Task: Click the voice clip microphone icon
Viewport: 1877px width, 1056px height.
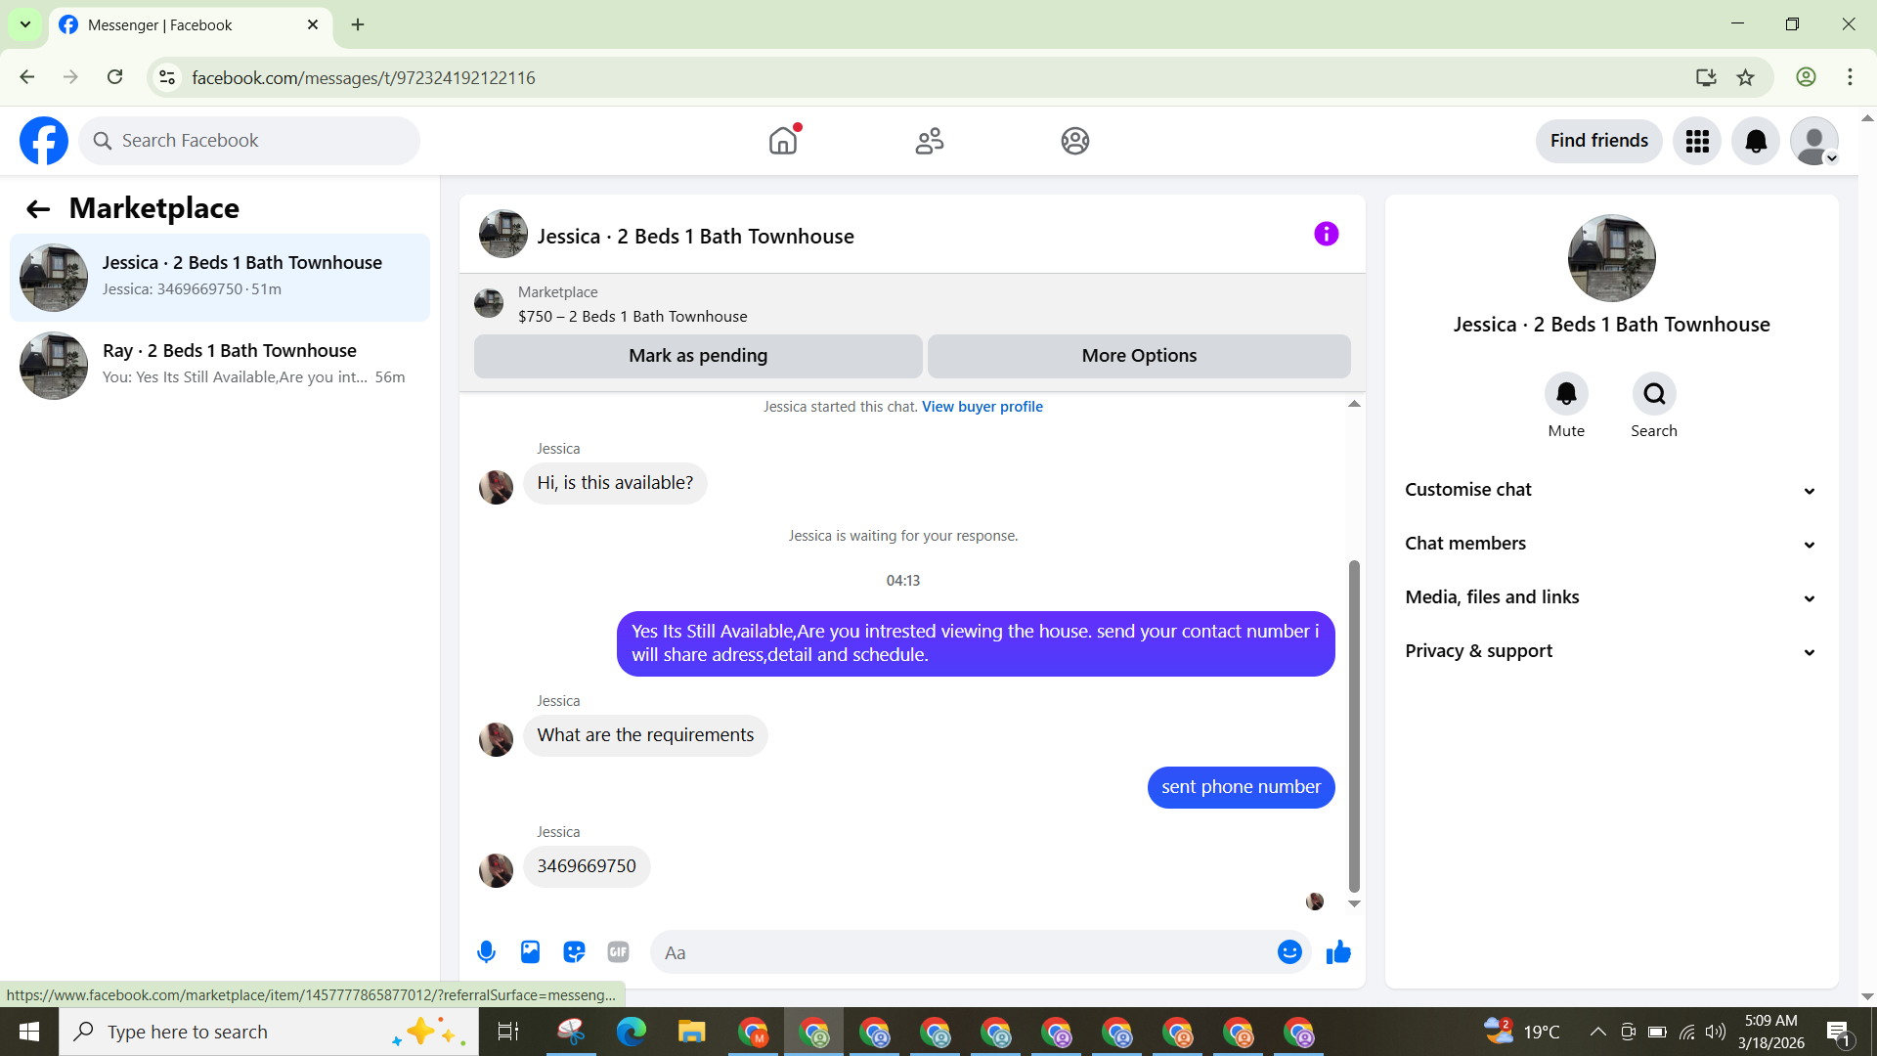Action: 486,952
